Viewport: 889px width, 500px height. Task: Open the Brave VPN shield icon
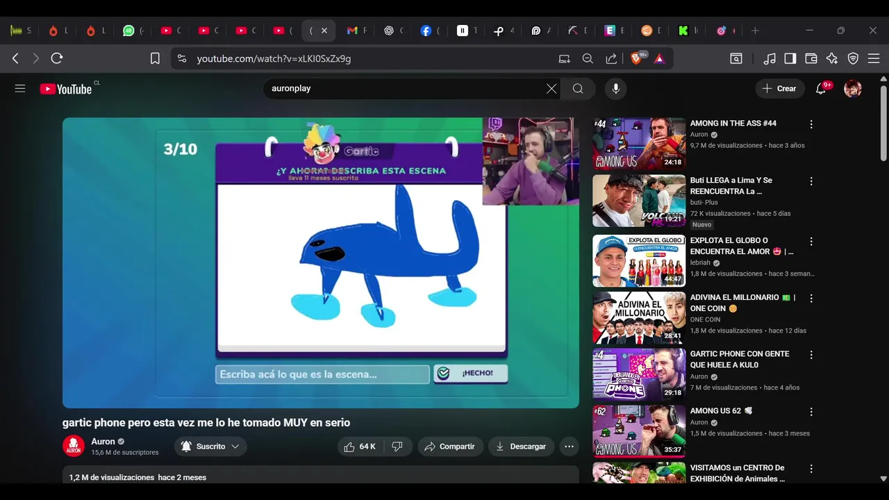854,59
